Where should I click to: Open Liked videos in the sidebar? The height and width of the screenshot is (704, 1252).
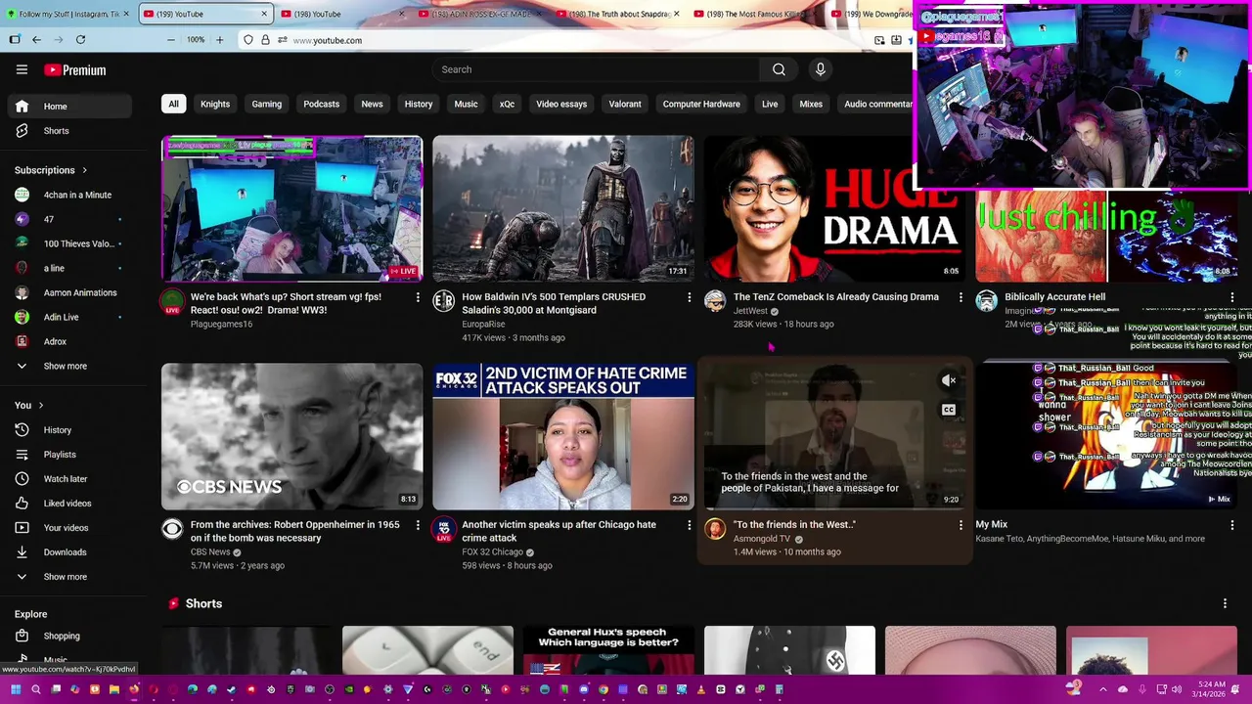pos(69,504)
